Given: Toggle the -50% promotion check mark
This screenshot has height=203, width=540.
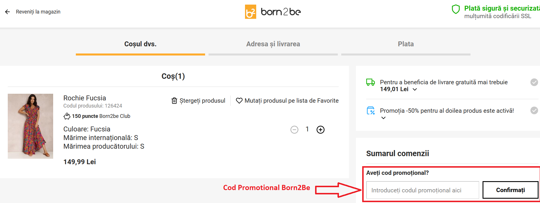Looking at the screenshot, I should [x=534, y=110].
